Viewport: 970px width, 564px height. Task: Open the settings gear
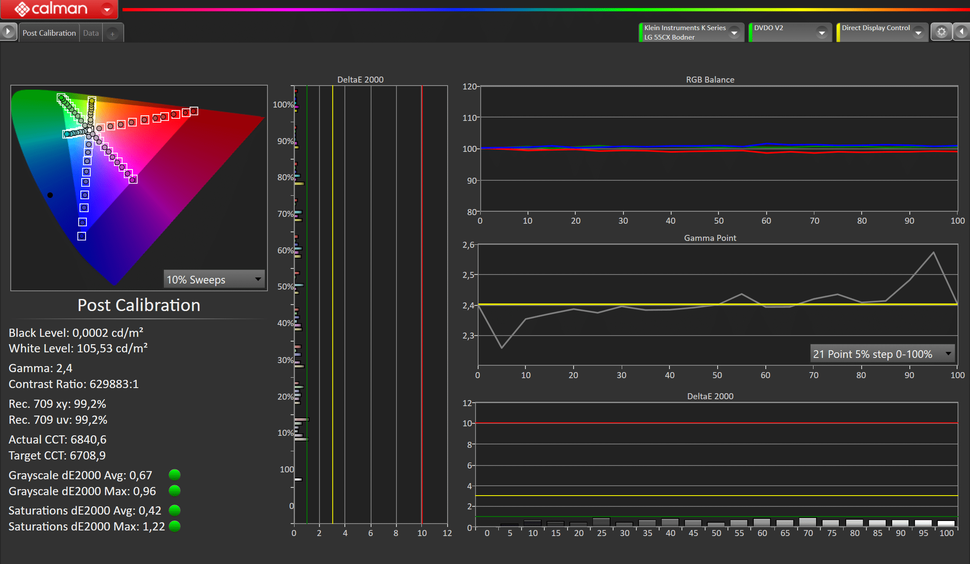[x=941, y=32]
